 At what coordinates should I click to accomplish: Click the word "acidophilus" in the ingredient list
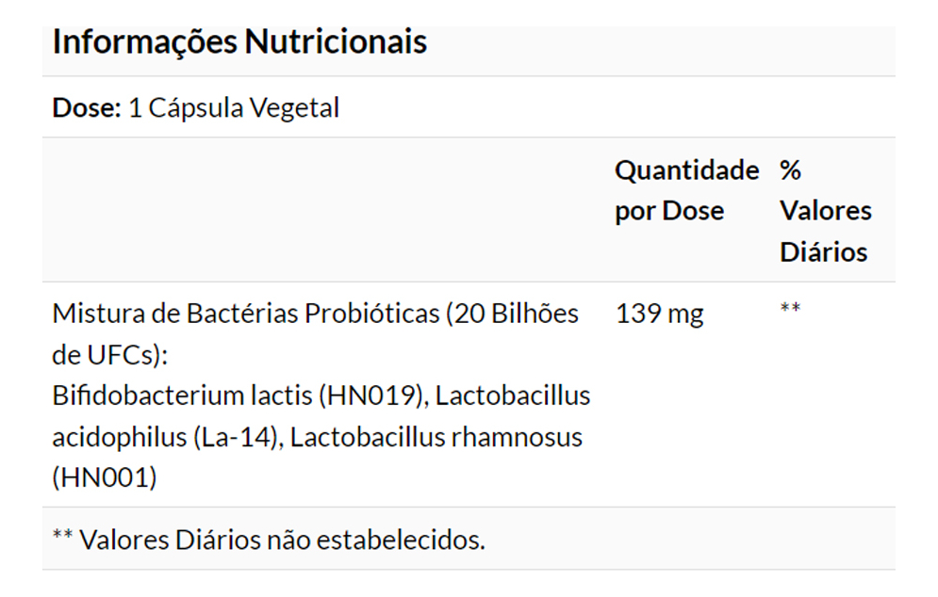[118, 437]
